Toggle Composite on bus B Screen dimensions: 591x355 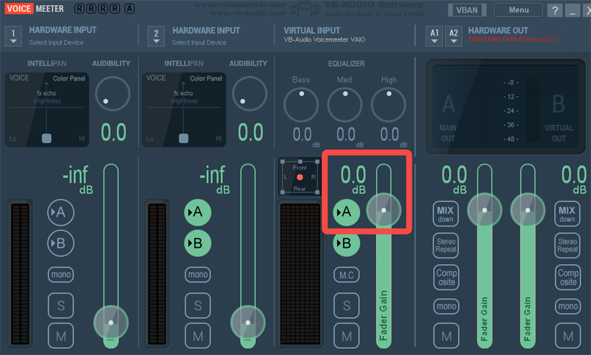pyautogui.click(x=568, y=277)
